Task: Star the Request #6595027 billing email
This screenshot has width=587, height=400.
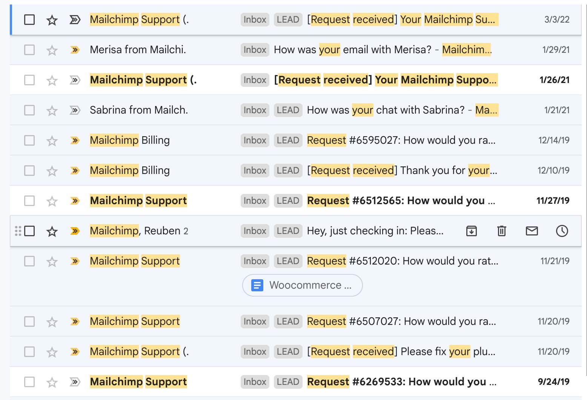Action: tap(52, 140)
